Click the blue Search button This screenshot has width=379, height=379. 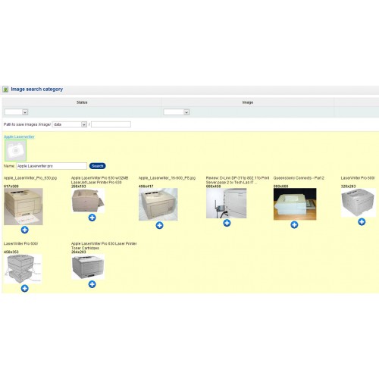tap(97, 166)
